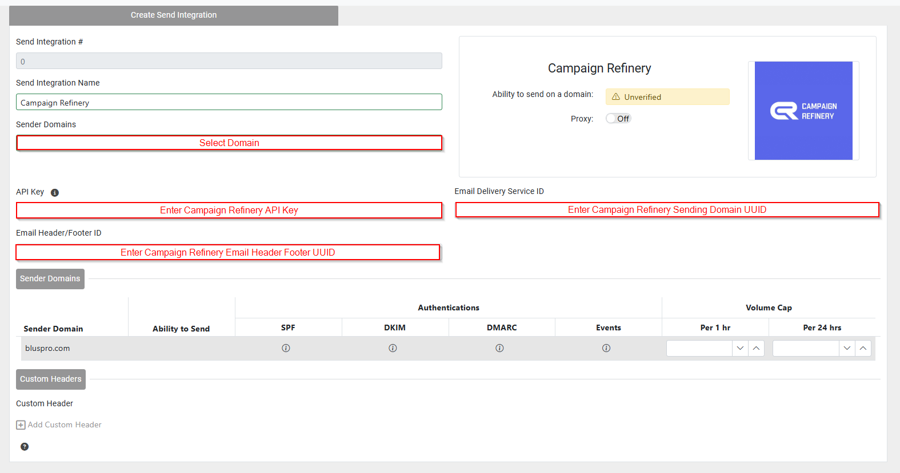Toggle the Proxy switch
The image size is (900, 473).
pyautogui.click(x=618, y=119)
